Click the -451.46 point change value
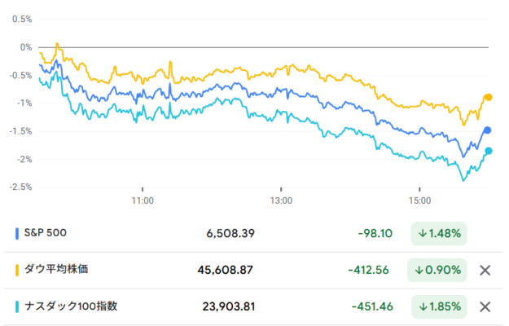Image resolution: width=509 pixels, height=326 pixels. 372,306
